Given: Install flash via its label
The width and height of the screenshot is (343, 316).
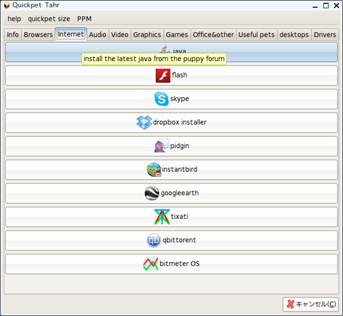Looking at the screenshot, I should [x=179, y=75].
